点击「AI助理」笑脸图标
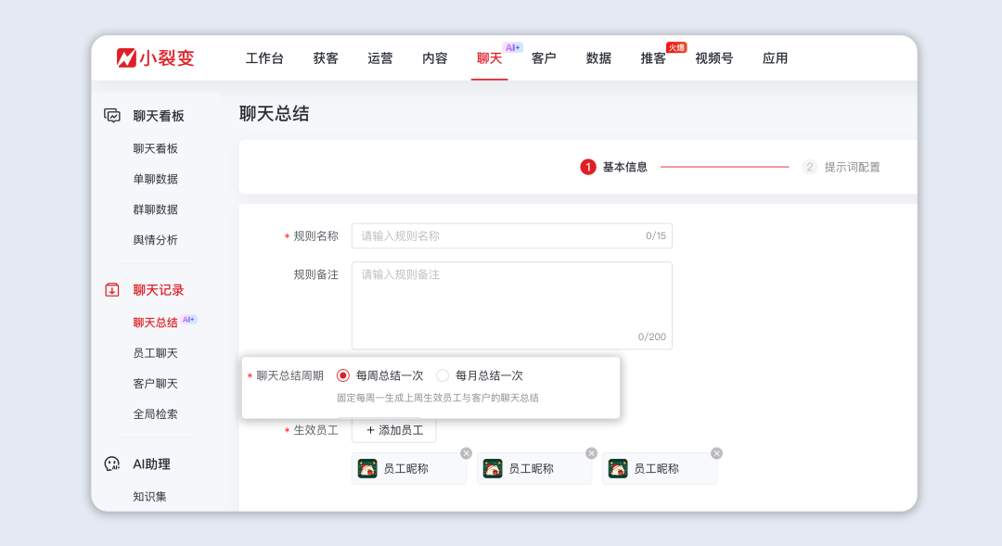Image resolution: width=1002 pixels, height=546 pixels. (113, 463)
